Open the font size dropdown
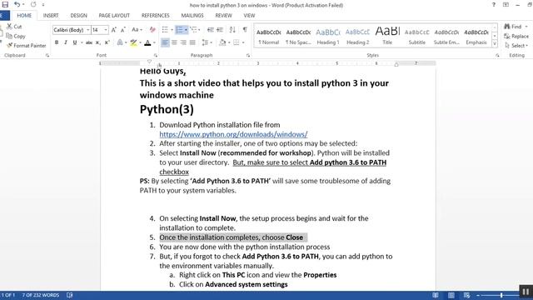This screenshot has width=533, height=300. [106, 30]
